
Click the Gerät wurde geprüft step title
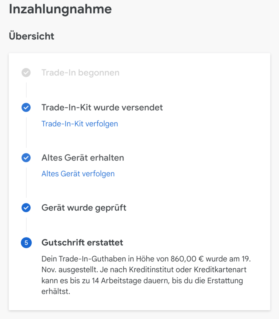(x=84, y=208)
